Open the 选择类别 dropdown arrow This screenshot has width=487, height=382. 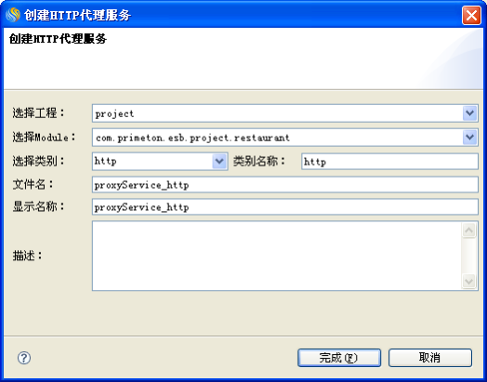point(219,161)
